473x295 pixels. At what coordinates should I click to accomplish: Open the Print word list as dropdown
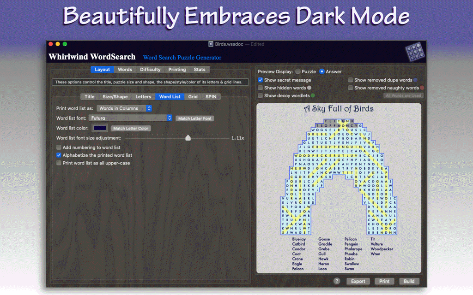click(124, 108)
